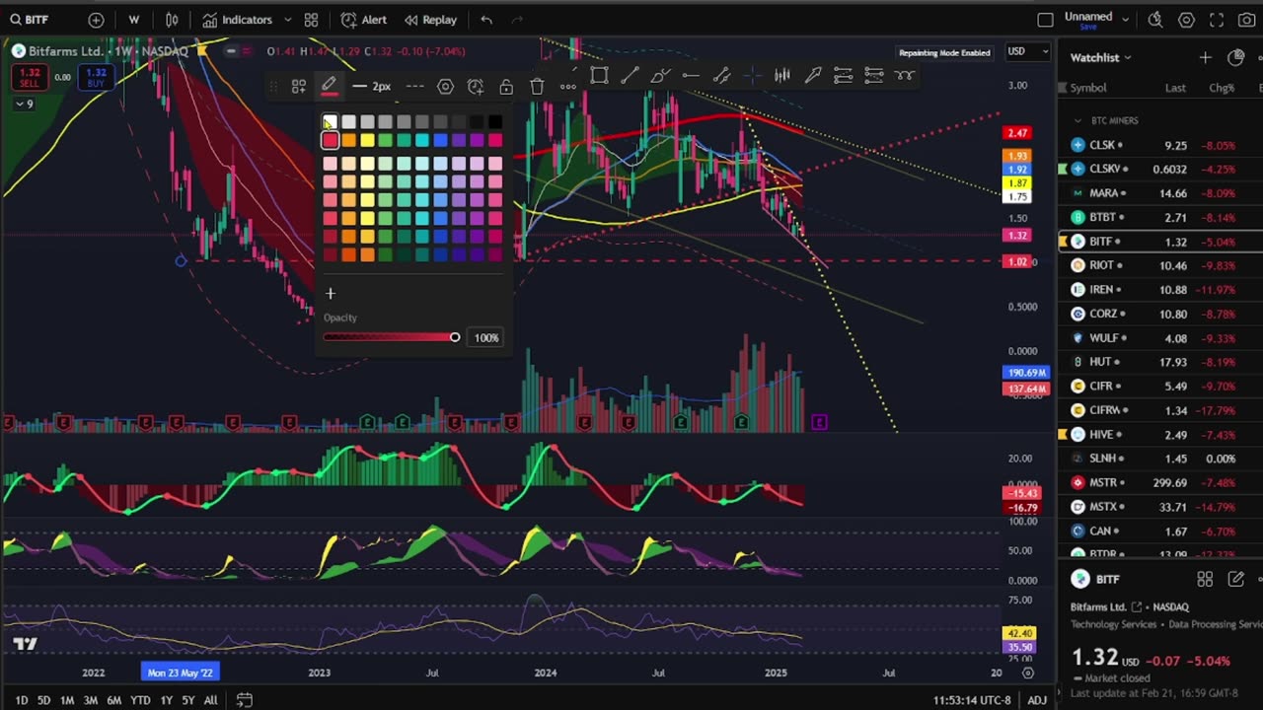Open the go to date calendar icon
1263x710 pixels.
click(244, 700)
